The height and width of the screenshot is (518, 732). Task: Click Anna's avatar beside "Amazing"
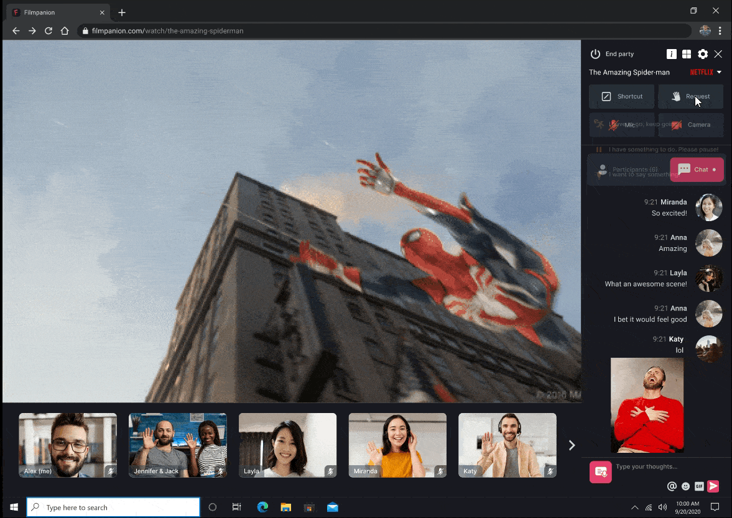pos(708,243)
